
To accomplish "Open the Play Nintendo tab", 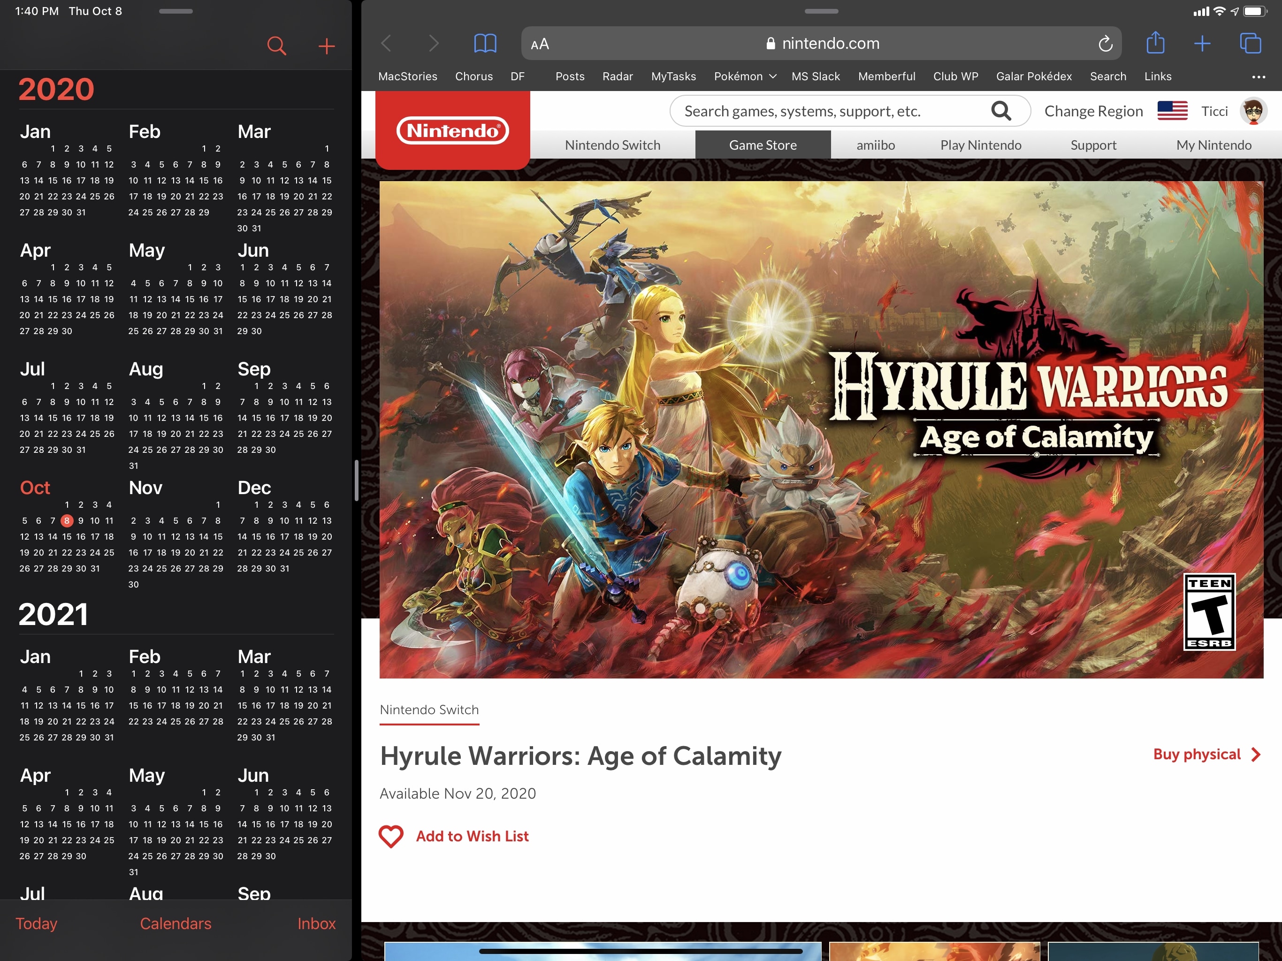I will pos(981,145).
